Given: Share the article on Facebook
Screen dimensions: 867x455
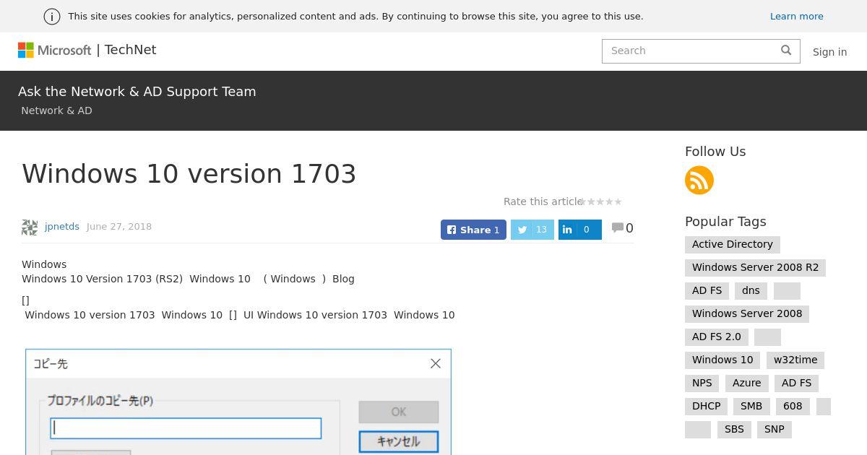Looking at the screenshot, I should (x=473, y=230).
